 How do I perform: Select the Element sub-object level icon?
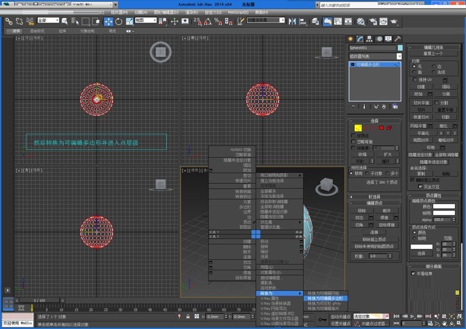coord(389,128)
